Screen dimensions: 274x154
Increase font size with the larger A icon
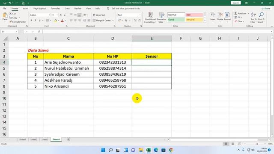(x=61, y=15)
